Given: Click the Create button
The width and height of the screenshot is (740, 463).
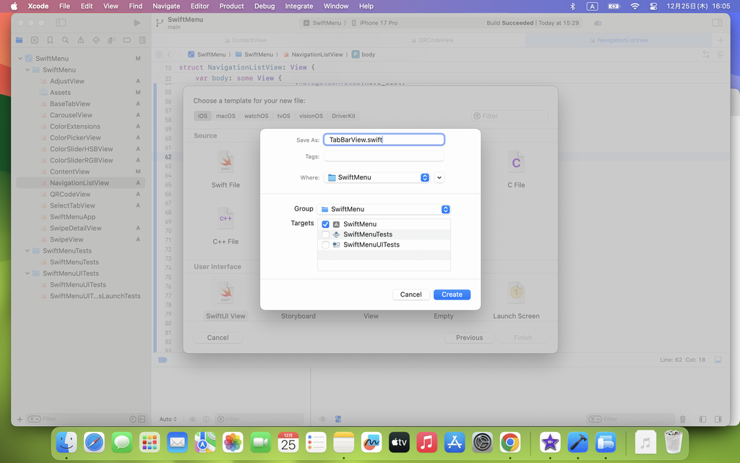Looking at the screenshot, I should click(x=452, y=294).
